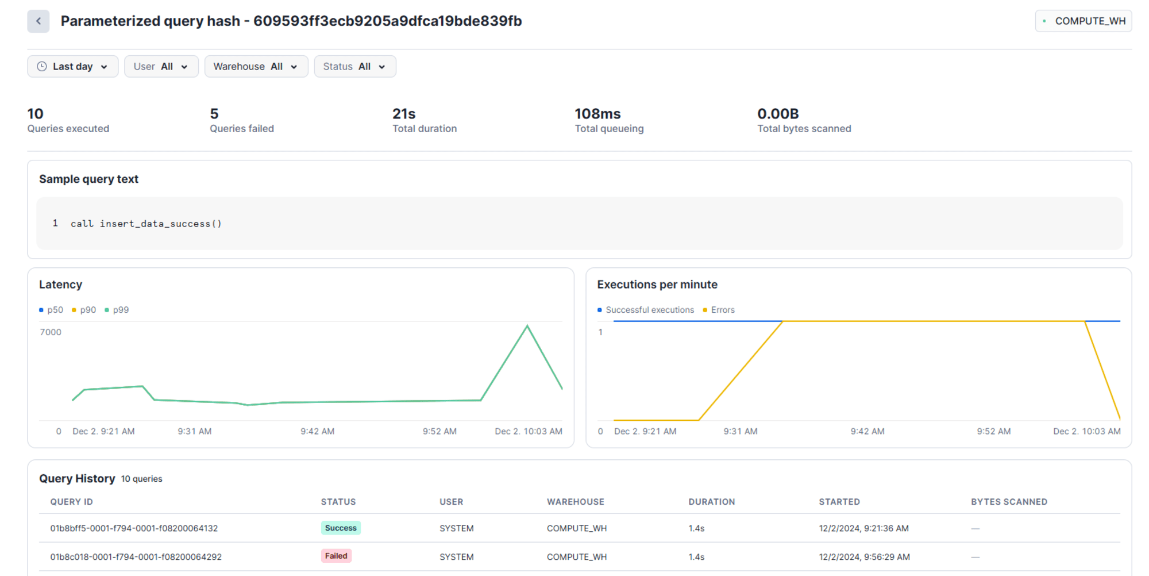The image size is (1149, 576).
Task: Click the 12/2/2024, 9:56:29 AM start time
Action: click(x=865, y=557)
